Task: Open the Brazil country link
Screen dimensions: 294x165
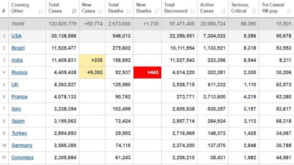Action: click(x=18, y=48)
